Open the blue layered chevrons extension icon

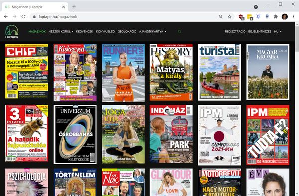[x=258, y=17]
